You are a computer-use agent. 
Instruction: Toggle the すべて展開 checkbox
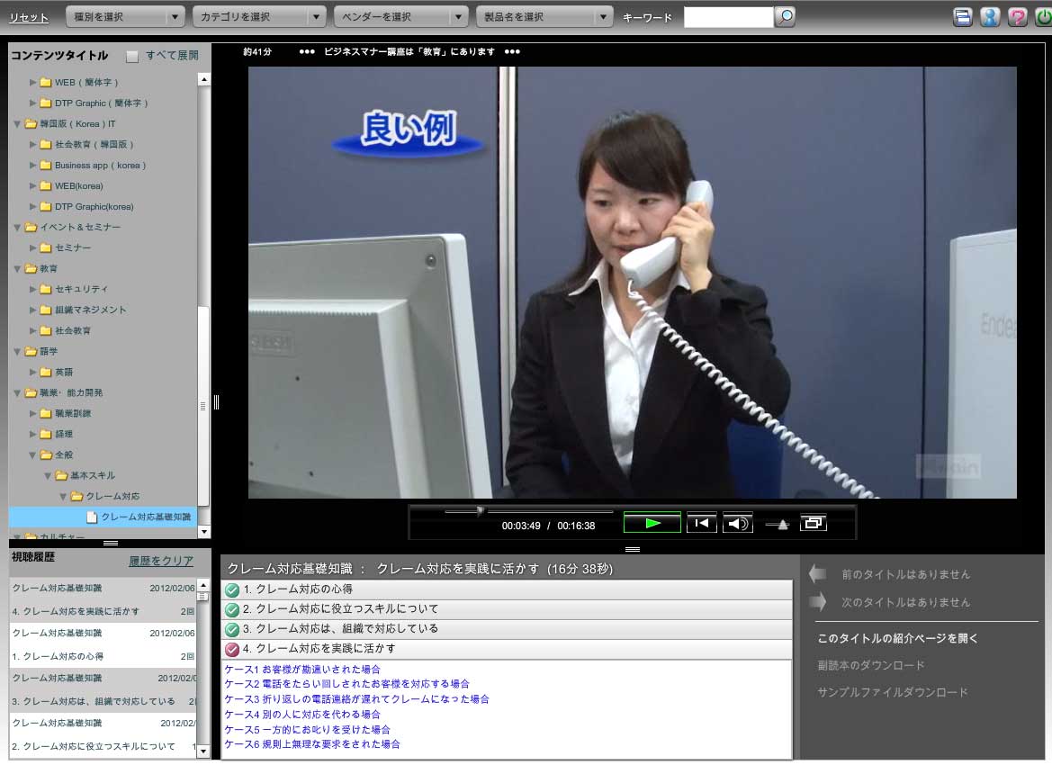132,57
